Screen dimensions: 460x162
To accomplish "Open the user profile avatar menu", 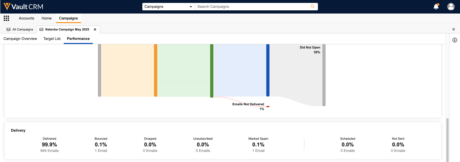I will [451, 7].
